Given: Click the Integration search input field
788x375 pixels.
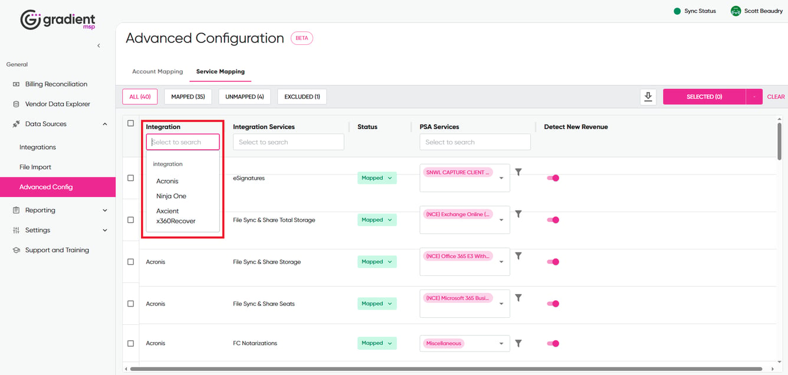Looking at the screenshot, I should tap(183, 142).
